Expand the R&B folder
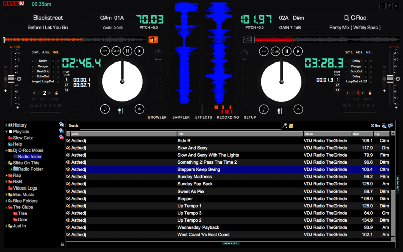403x252 pixels. pos(6,182)
